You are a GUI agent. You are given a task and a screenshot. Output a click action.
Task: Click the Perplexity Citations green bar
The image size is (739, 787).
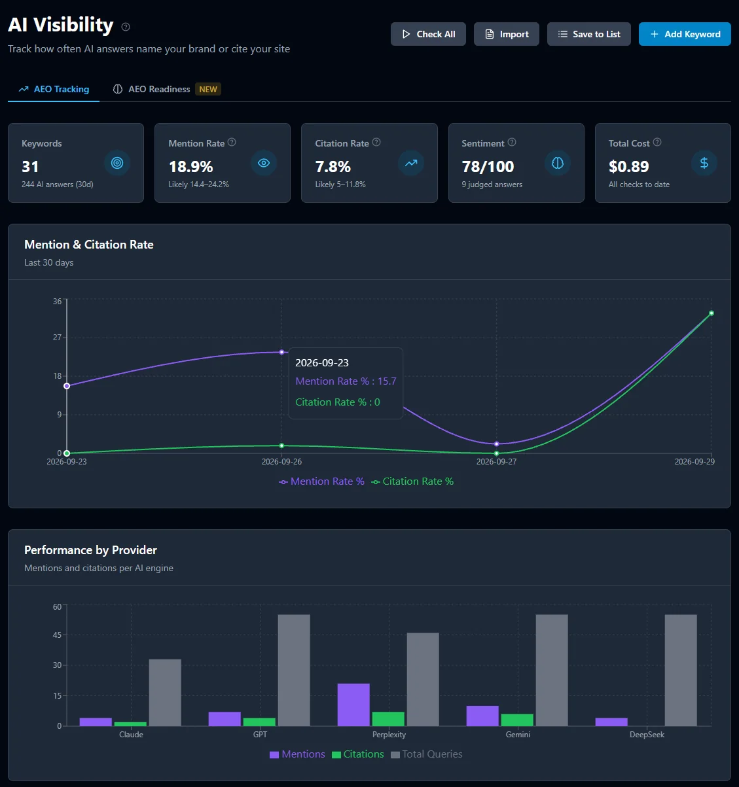click(x=388, y=719)
